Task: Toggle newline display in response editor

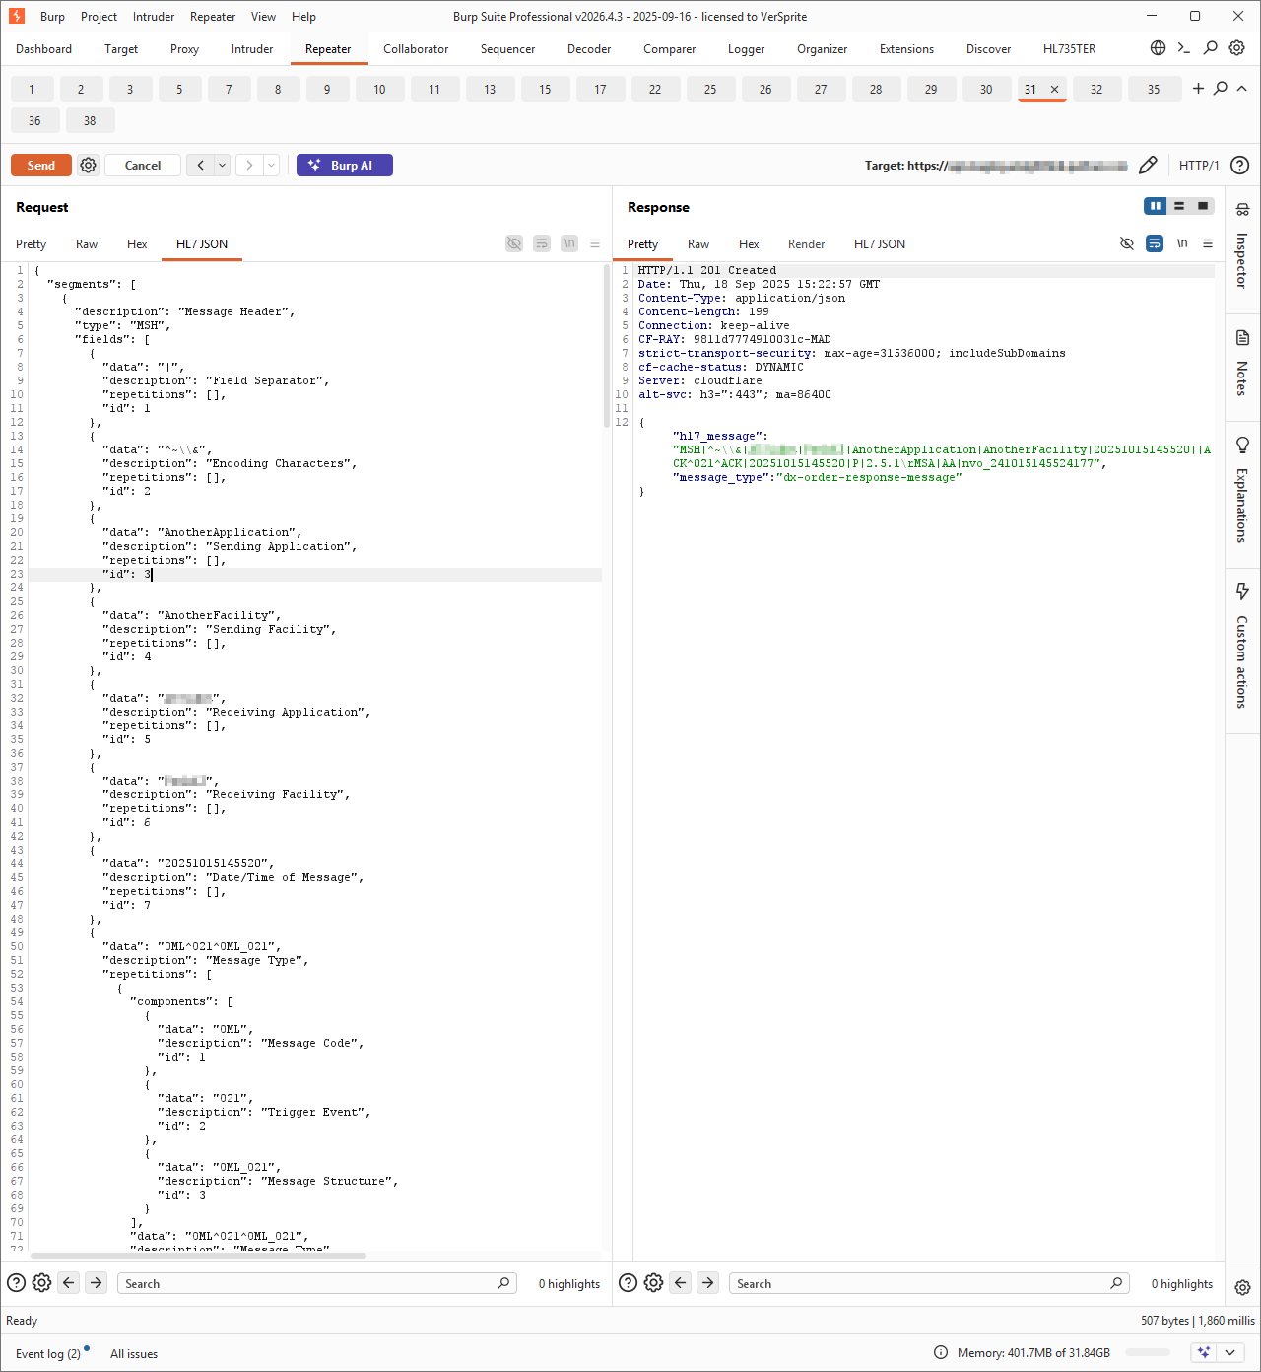Action: tap(1182, 243)
